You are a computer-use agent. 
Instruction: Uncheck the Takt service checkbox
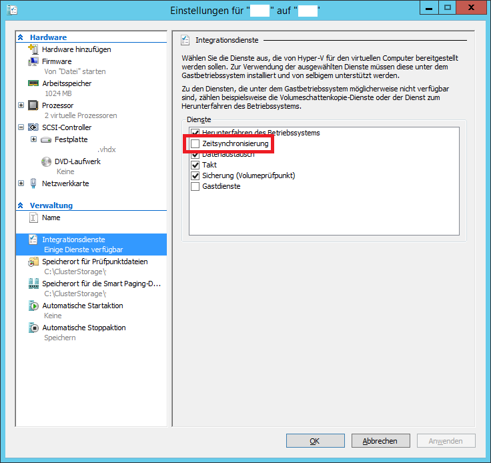pos(195,165)
